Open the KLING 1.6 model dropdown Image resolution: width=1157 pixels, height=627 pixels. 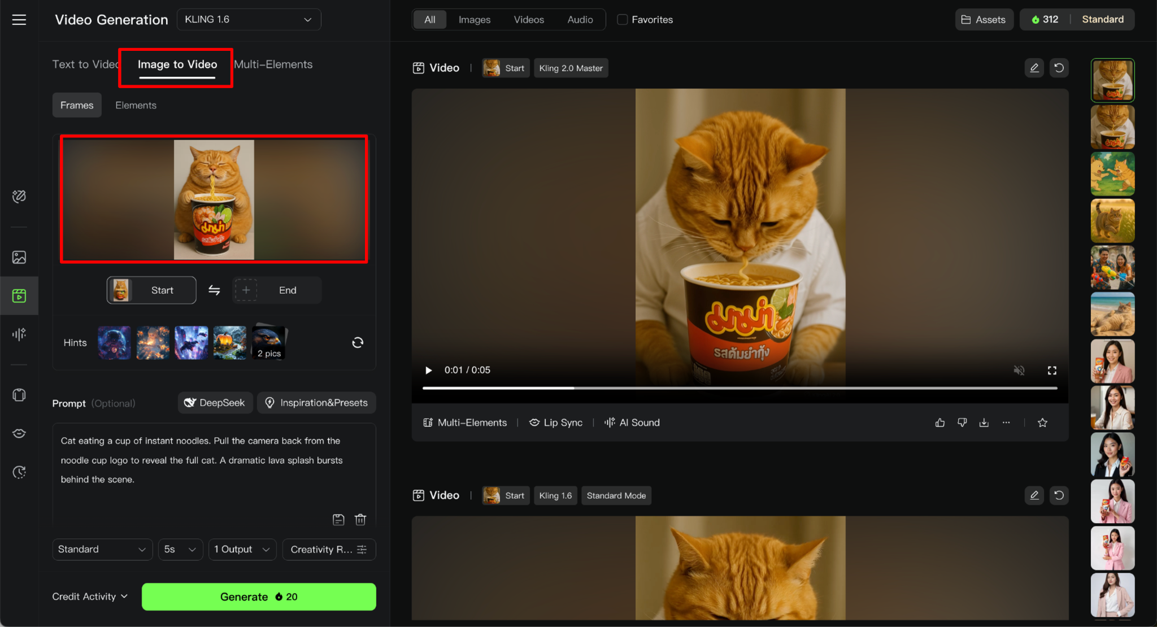[249, 20]
